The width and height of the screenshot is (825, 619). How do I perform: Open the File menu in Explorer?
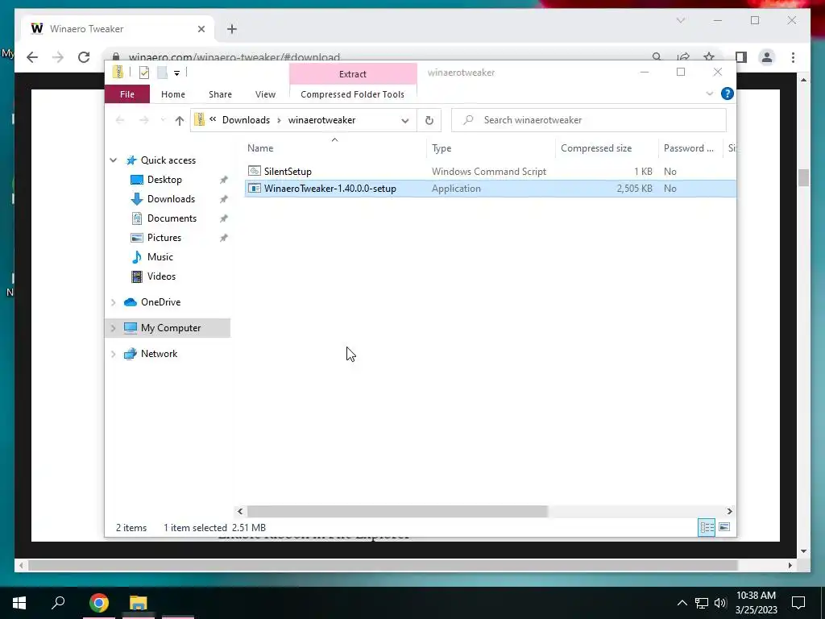127,94
